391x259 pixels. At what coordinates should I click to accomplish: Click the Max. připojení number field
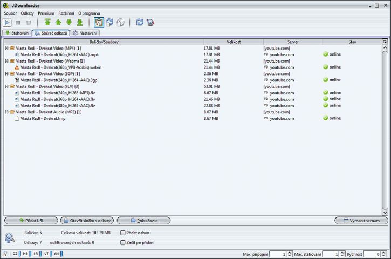tap(278, 254)
